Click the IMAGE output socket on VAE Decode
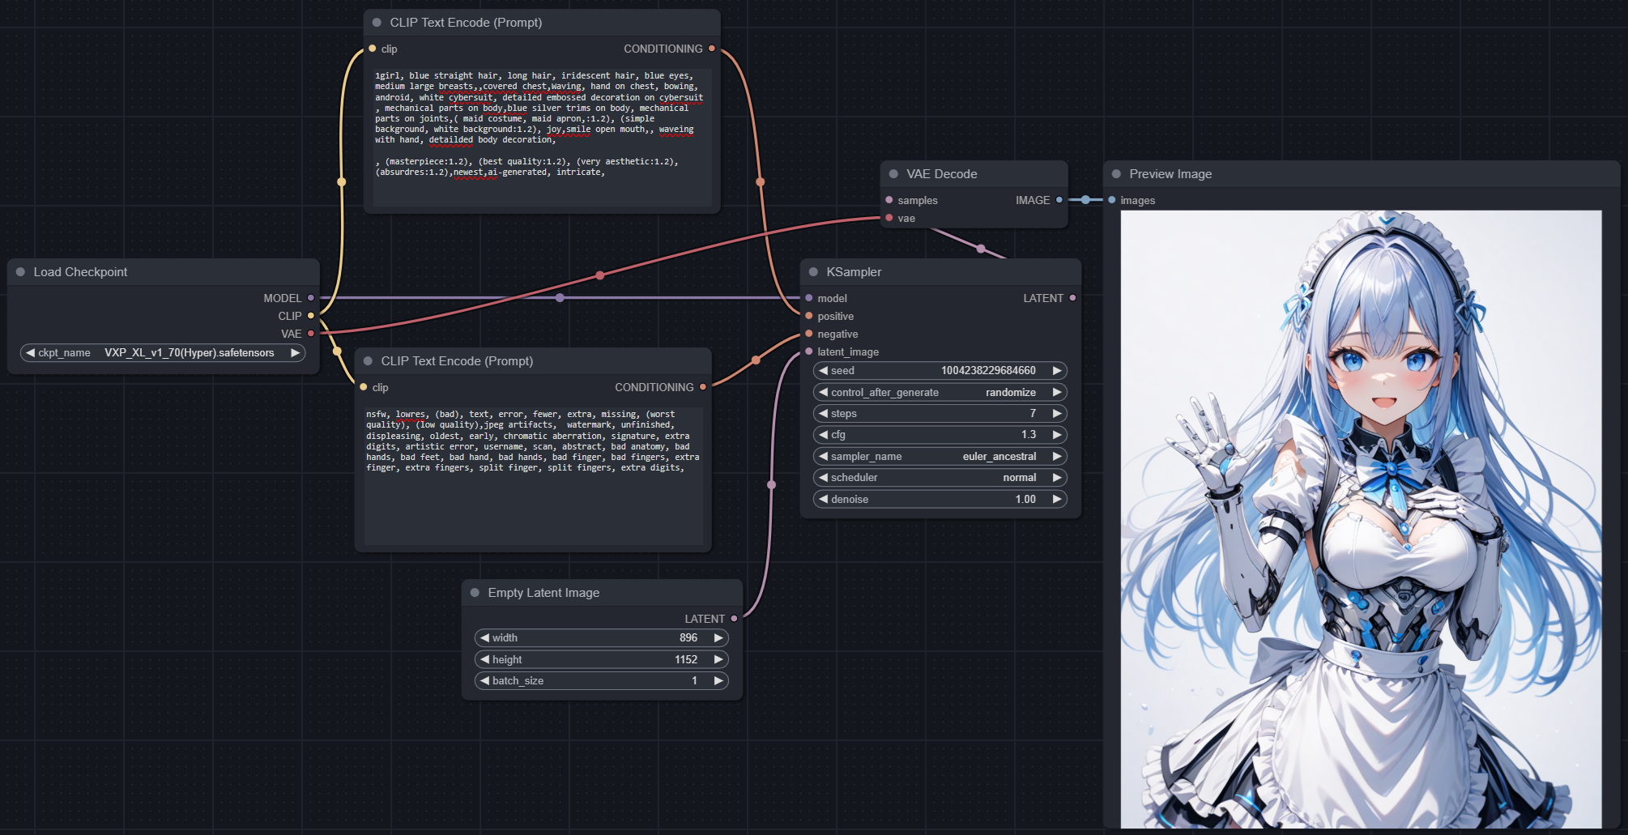1628x835 pixels. pyautogui.click(x=1059, y=200)
